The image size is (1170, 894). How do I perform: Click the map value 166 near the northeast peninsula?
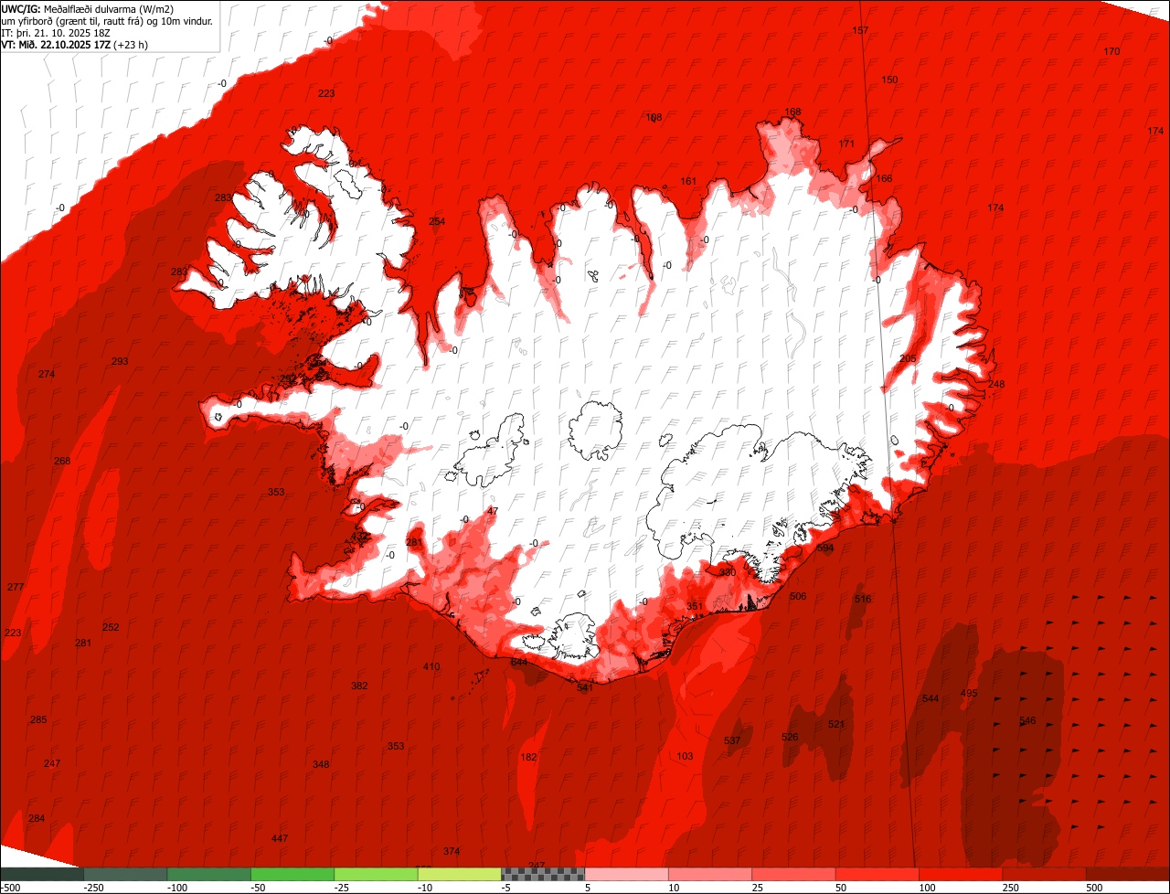pyautogui.click(x=884, y=178)
